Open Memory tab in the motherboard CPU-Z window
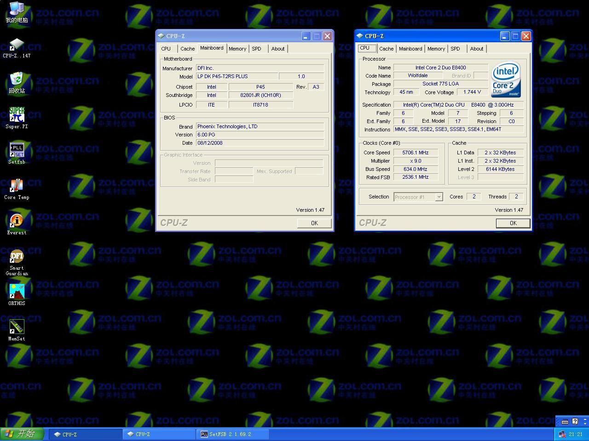 coord(237,49)
